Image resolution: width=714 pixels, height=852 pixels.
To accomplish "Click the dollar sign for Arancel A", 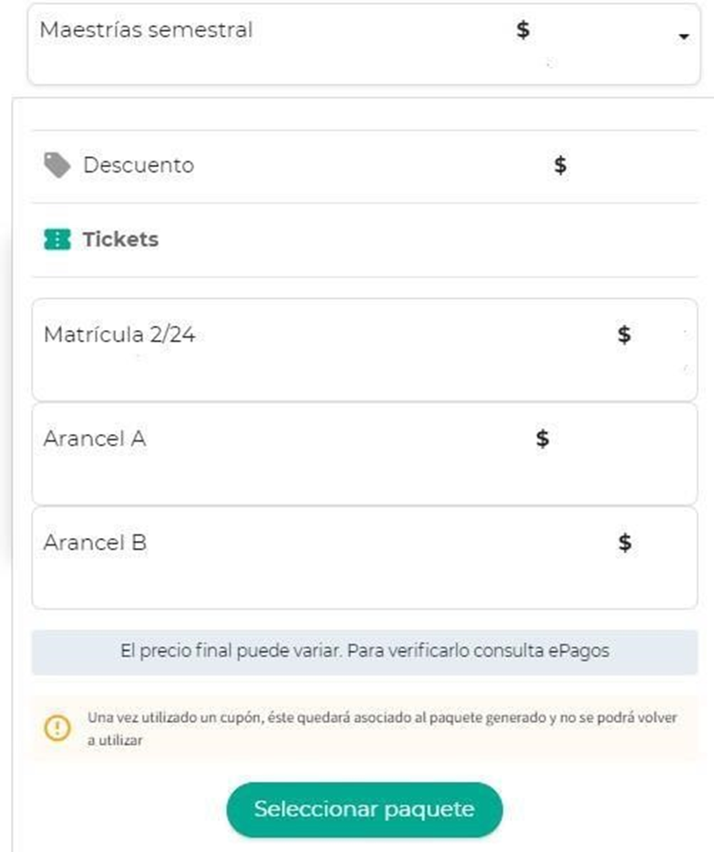I will (543, 439).
